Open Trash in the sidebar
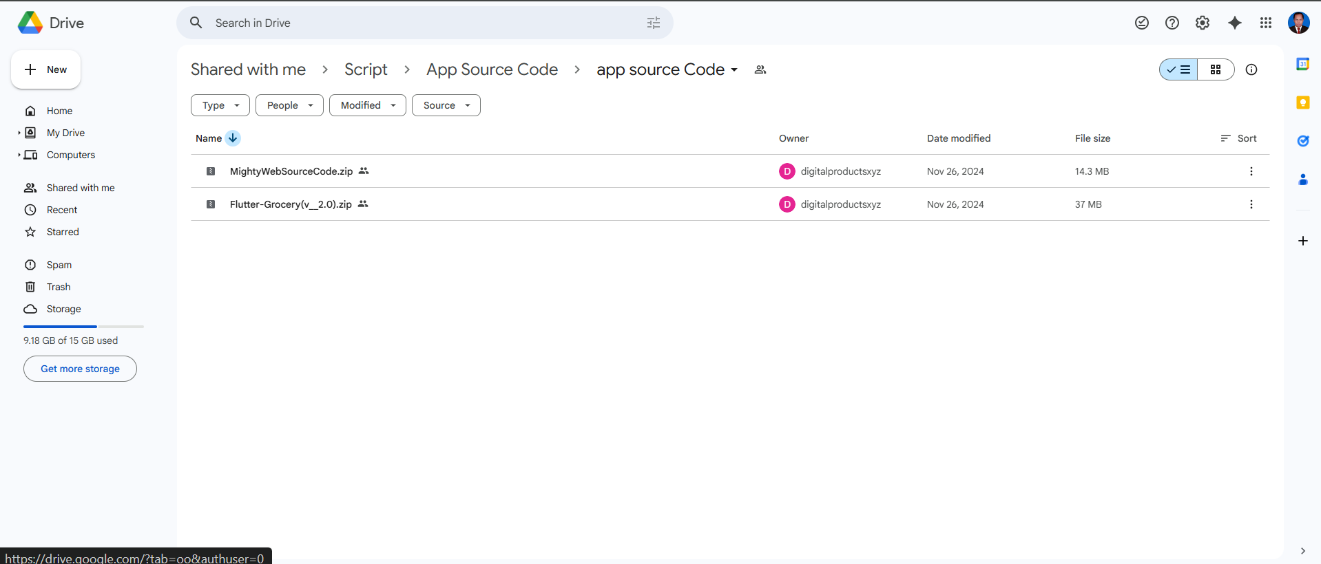The height and width of the screenshot is (564, 1321). point(59,287)
